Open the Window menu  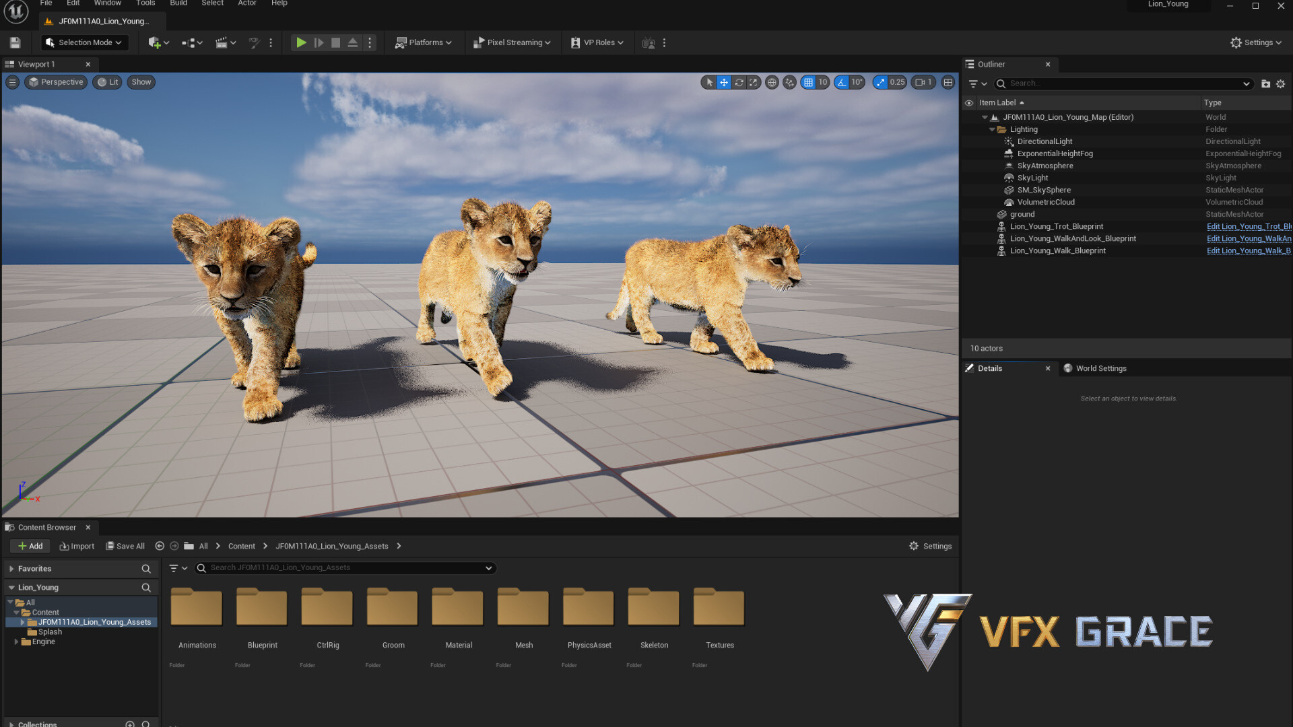click(x=107, y=3)
